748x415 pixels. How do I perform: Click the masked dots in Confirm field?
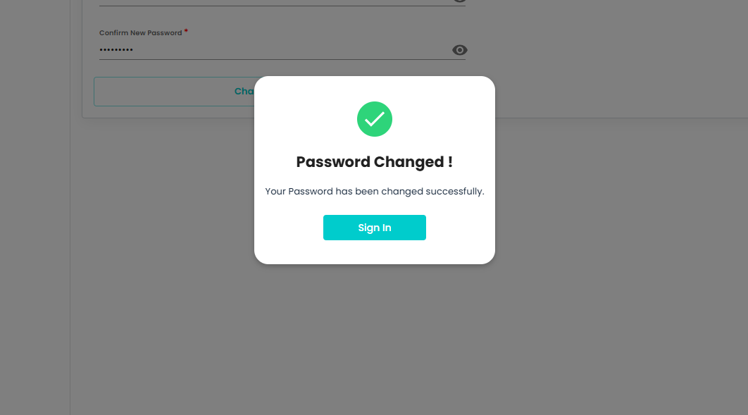click(116, 50)
